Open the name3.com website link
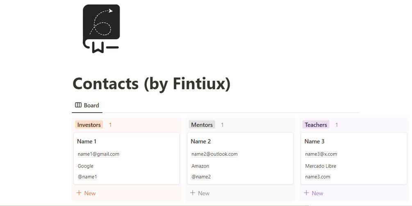 [x=318, y=177]
